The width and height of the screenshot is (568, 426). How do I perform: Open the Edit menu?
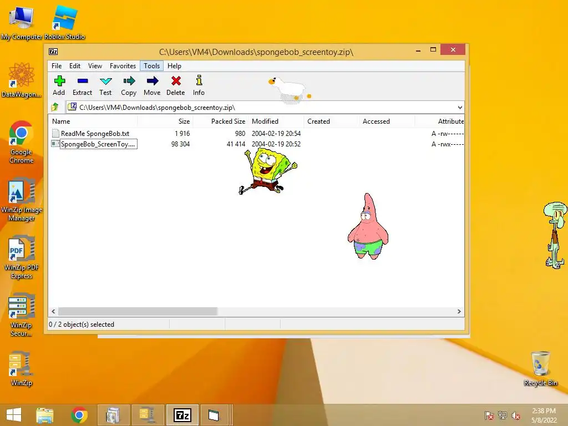[75, 66]
